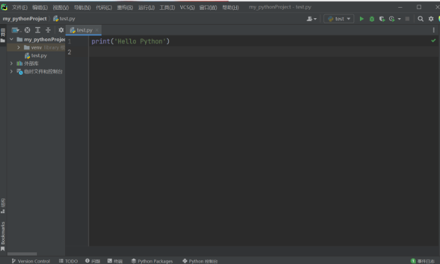This screenshot has height=264, width=440.
Task: Collapse the my_pythonProject root folder
Action: click(x=12, y=39)
